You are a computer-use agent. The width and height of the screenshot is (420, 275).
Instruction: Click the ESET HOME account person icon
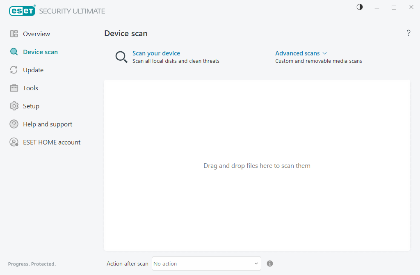pyautogui.click(x=14, y=142)
